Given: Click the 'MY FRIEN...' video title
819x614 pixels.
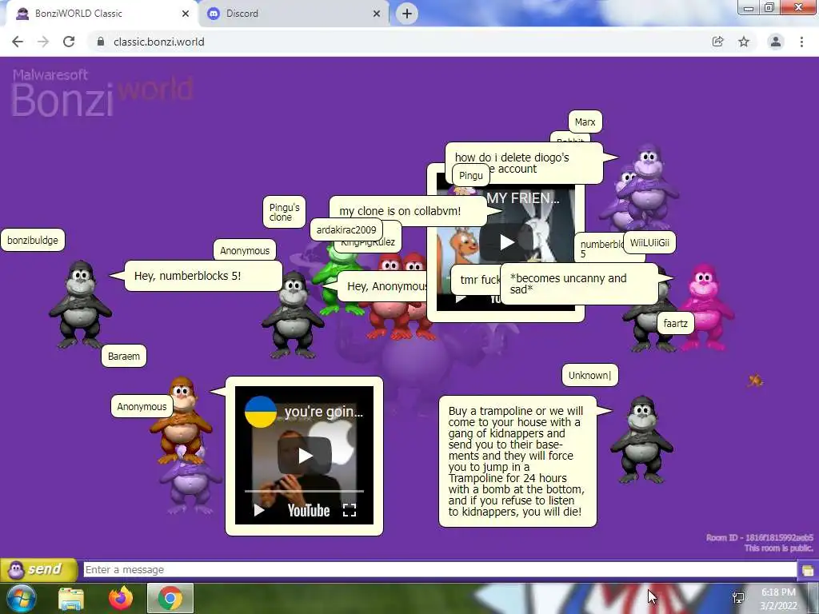Looking at the screenshot, I should point(523,198).
